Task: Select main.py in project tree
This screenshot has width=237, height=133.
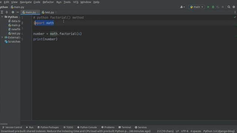Action: point(14,25)
